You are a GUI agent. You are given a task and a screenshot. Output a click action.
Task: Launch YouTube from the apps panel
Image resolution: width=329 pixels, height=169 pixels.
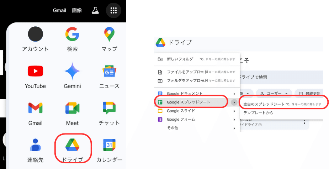(x=35, y=76)
